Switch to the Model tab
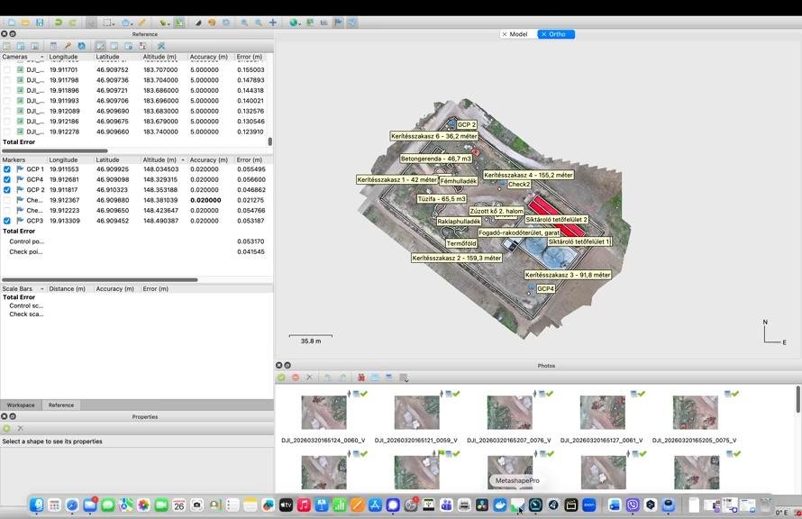This screenshot has width=802, height=519. pos(517,34)
